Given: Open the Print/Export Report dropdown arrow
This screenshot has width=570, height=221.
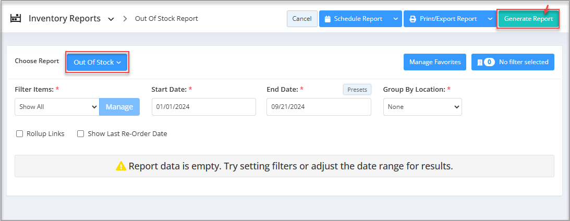Looking at the screenshot, I should [490, 19].
